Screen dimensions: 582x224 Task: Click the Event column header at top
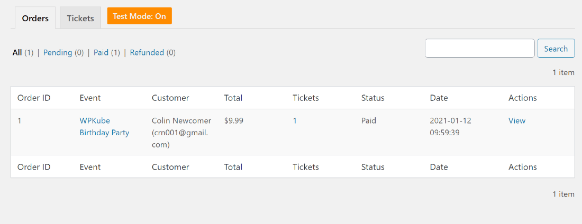tap(90, 98)
